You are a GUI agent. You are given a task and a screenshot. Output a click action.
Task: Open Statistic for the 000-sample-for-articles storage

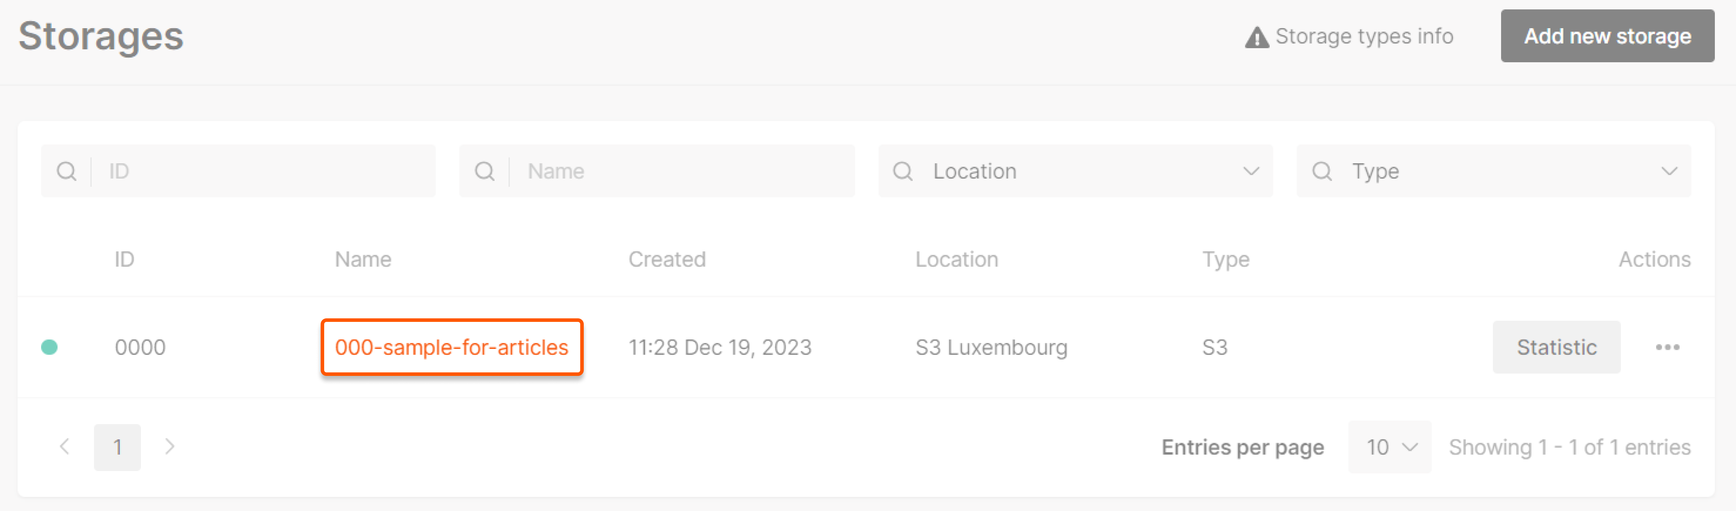point(1556,347)
